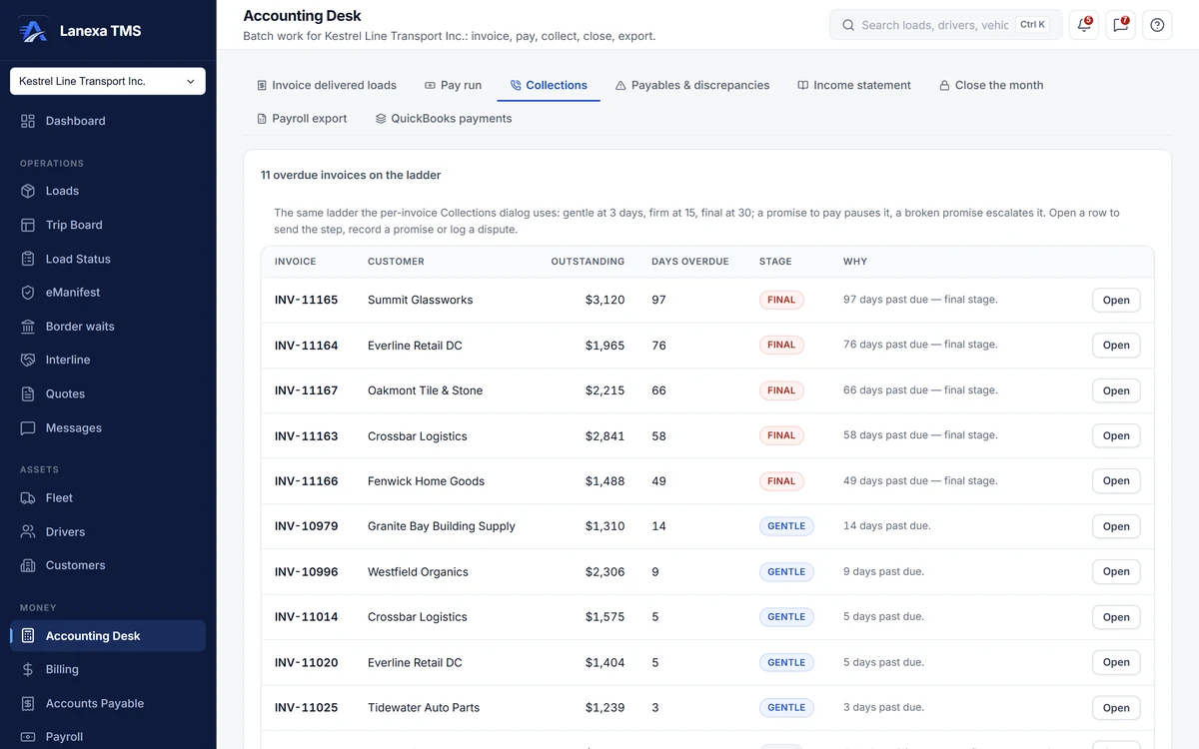1199x749 pixels.
Task: Open the INV-11014 Crossbar Logistics row
Action: [x=1116, y=617]
